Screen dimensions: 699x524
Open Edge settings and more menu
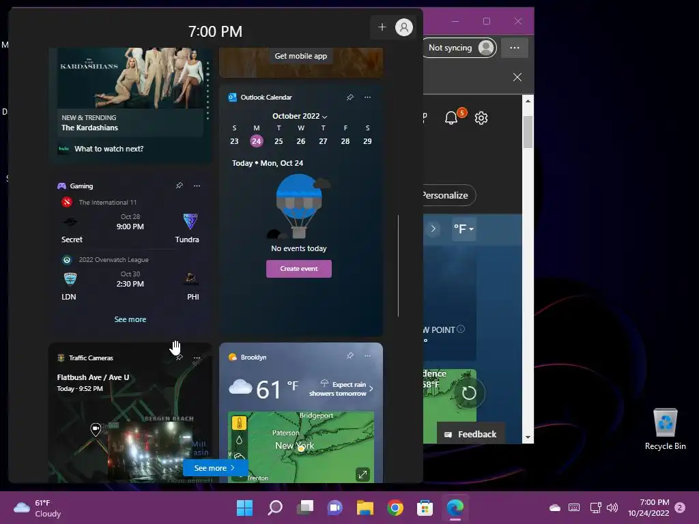click(515, 48)
